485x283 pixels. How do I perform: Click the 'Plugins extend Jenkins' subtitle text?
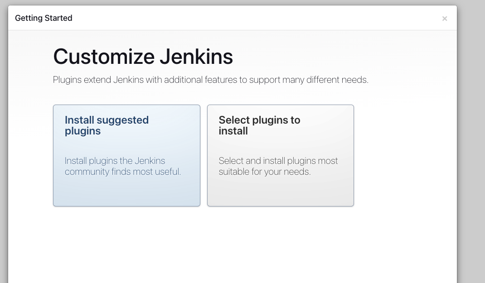[x=210, y=80]
